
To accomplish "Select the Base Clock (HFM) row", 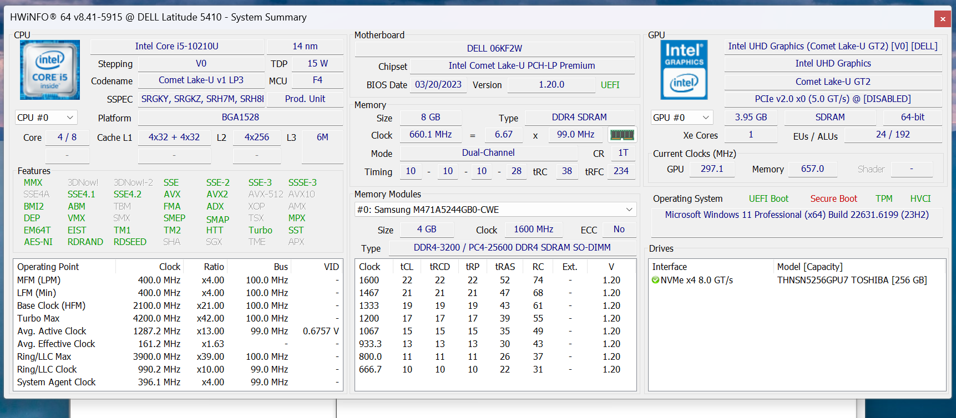I will (x=178, y=306).
